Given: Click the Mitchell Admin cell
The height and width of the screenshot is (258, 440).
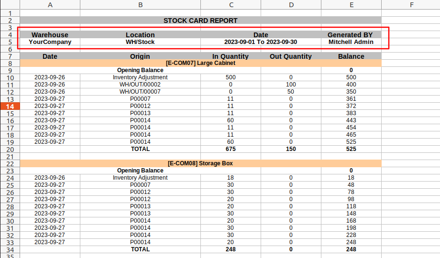Looking at the screenshot, I should click(351, 42).
